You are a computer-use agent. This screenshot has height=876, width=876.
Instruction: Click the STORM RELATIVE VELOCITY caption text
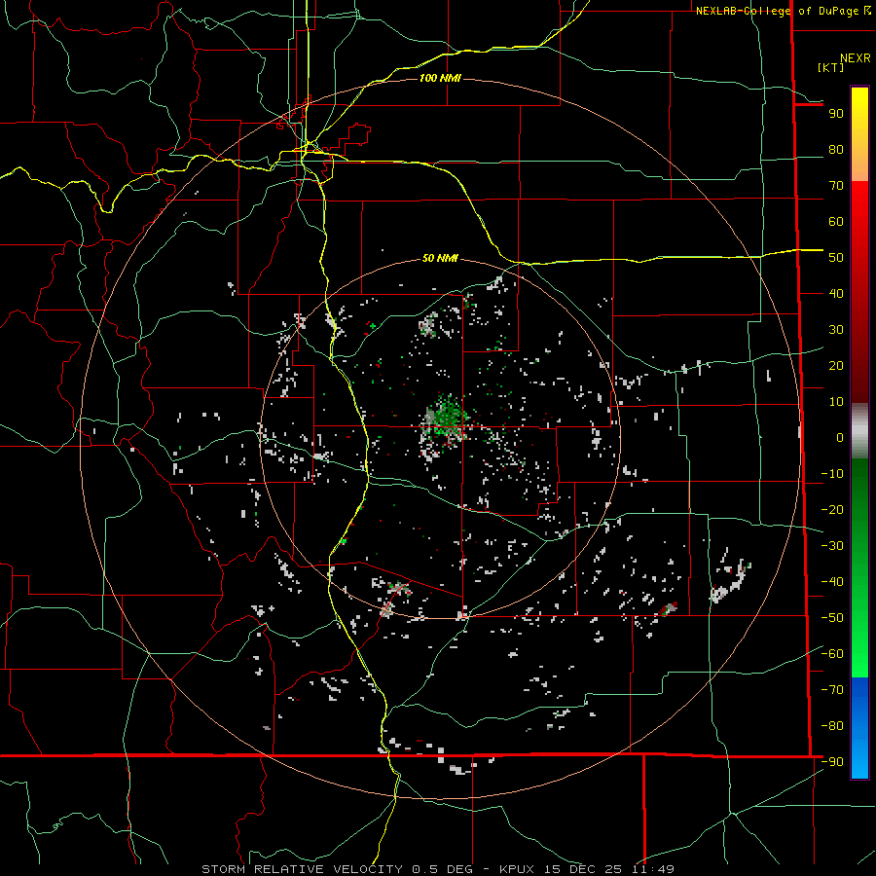(x=302, y=869)
